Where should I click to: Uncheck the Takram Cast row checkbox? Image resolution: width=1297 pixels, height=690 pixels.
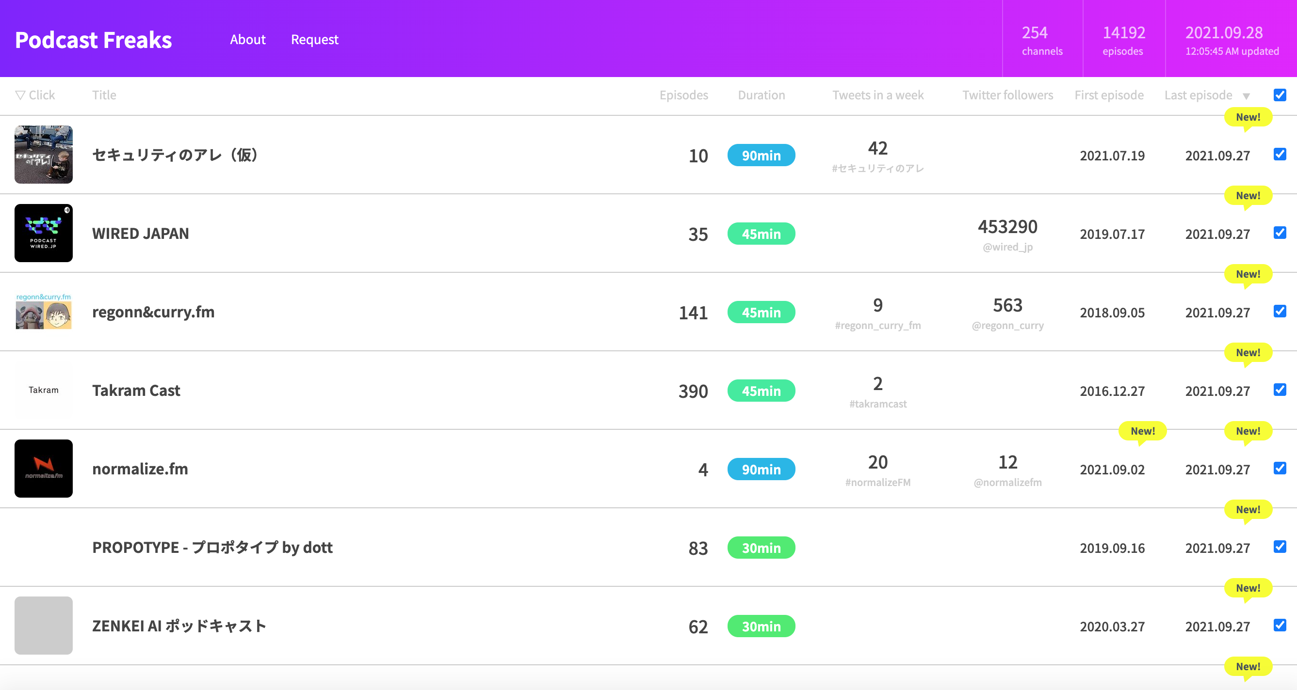1280,389
